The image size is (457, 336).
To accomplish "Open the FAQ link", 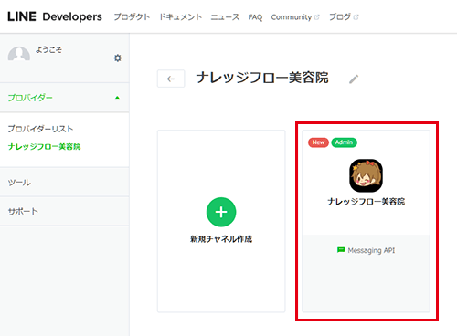I will [255, 17].
